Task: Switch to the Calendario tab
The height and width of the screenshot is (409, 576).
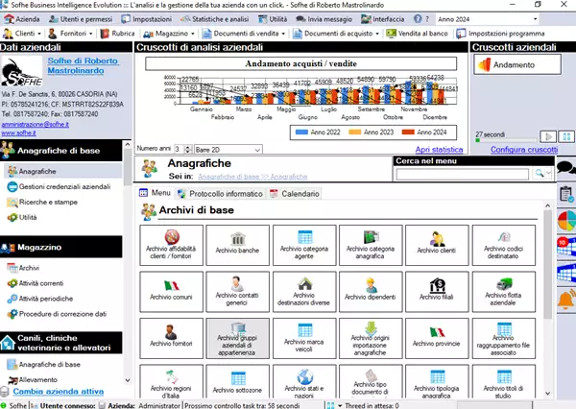Action: tap(295, 194)
